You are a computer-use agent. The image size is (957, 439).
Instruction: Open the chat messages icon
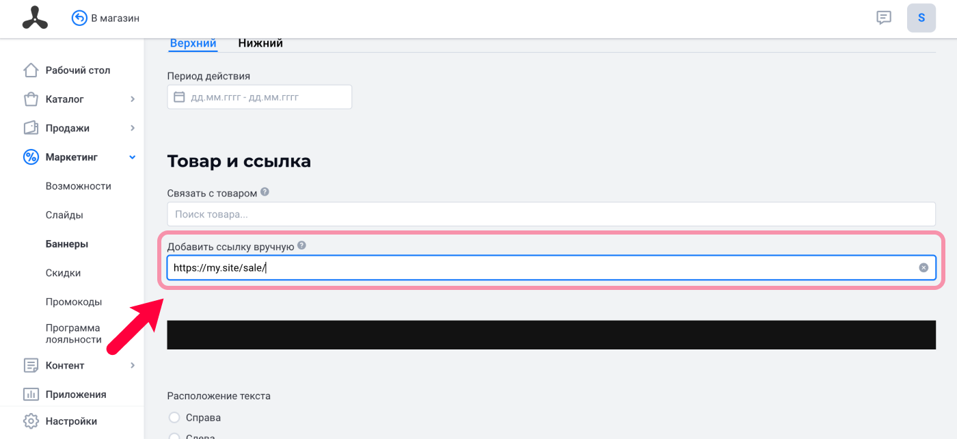884,18
